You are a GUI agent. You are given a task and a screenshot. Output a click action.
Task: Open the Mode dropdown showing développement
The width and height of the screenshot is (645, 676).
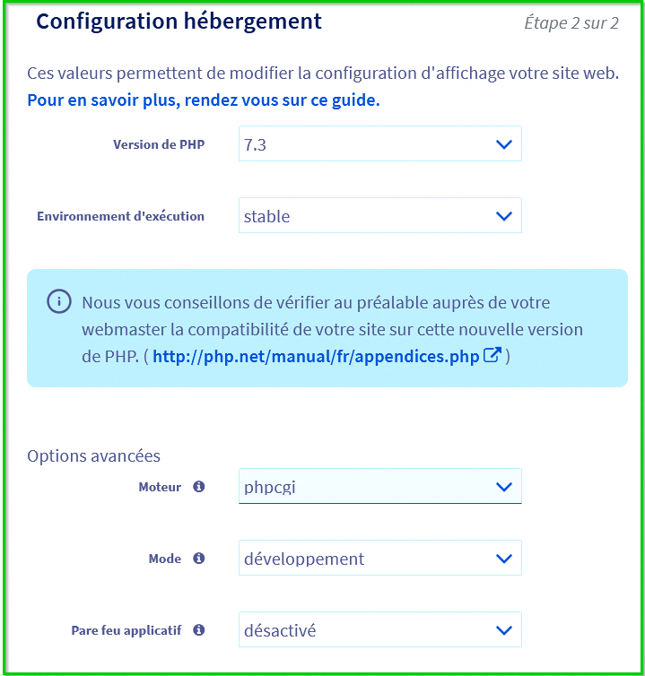(x=368, y=559)
